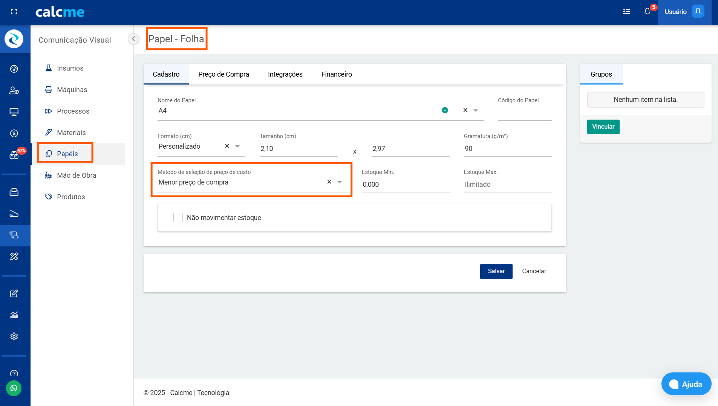Open settings gear in left sidebar
This screenshot has height=406, width=718.
[14, 336]
